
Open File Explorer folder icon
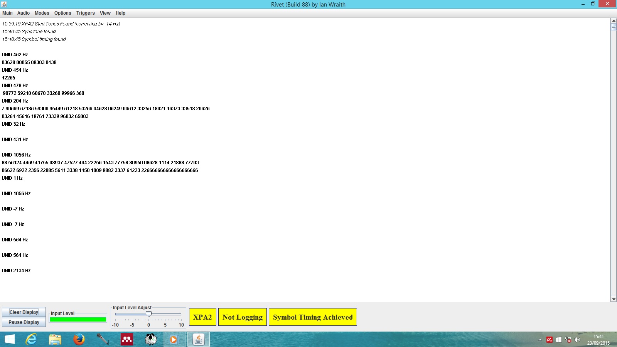[55, 339]
